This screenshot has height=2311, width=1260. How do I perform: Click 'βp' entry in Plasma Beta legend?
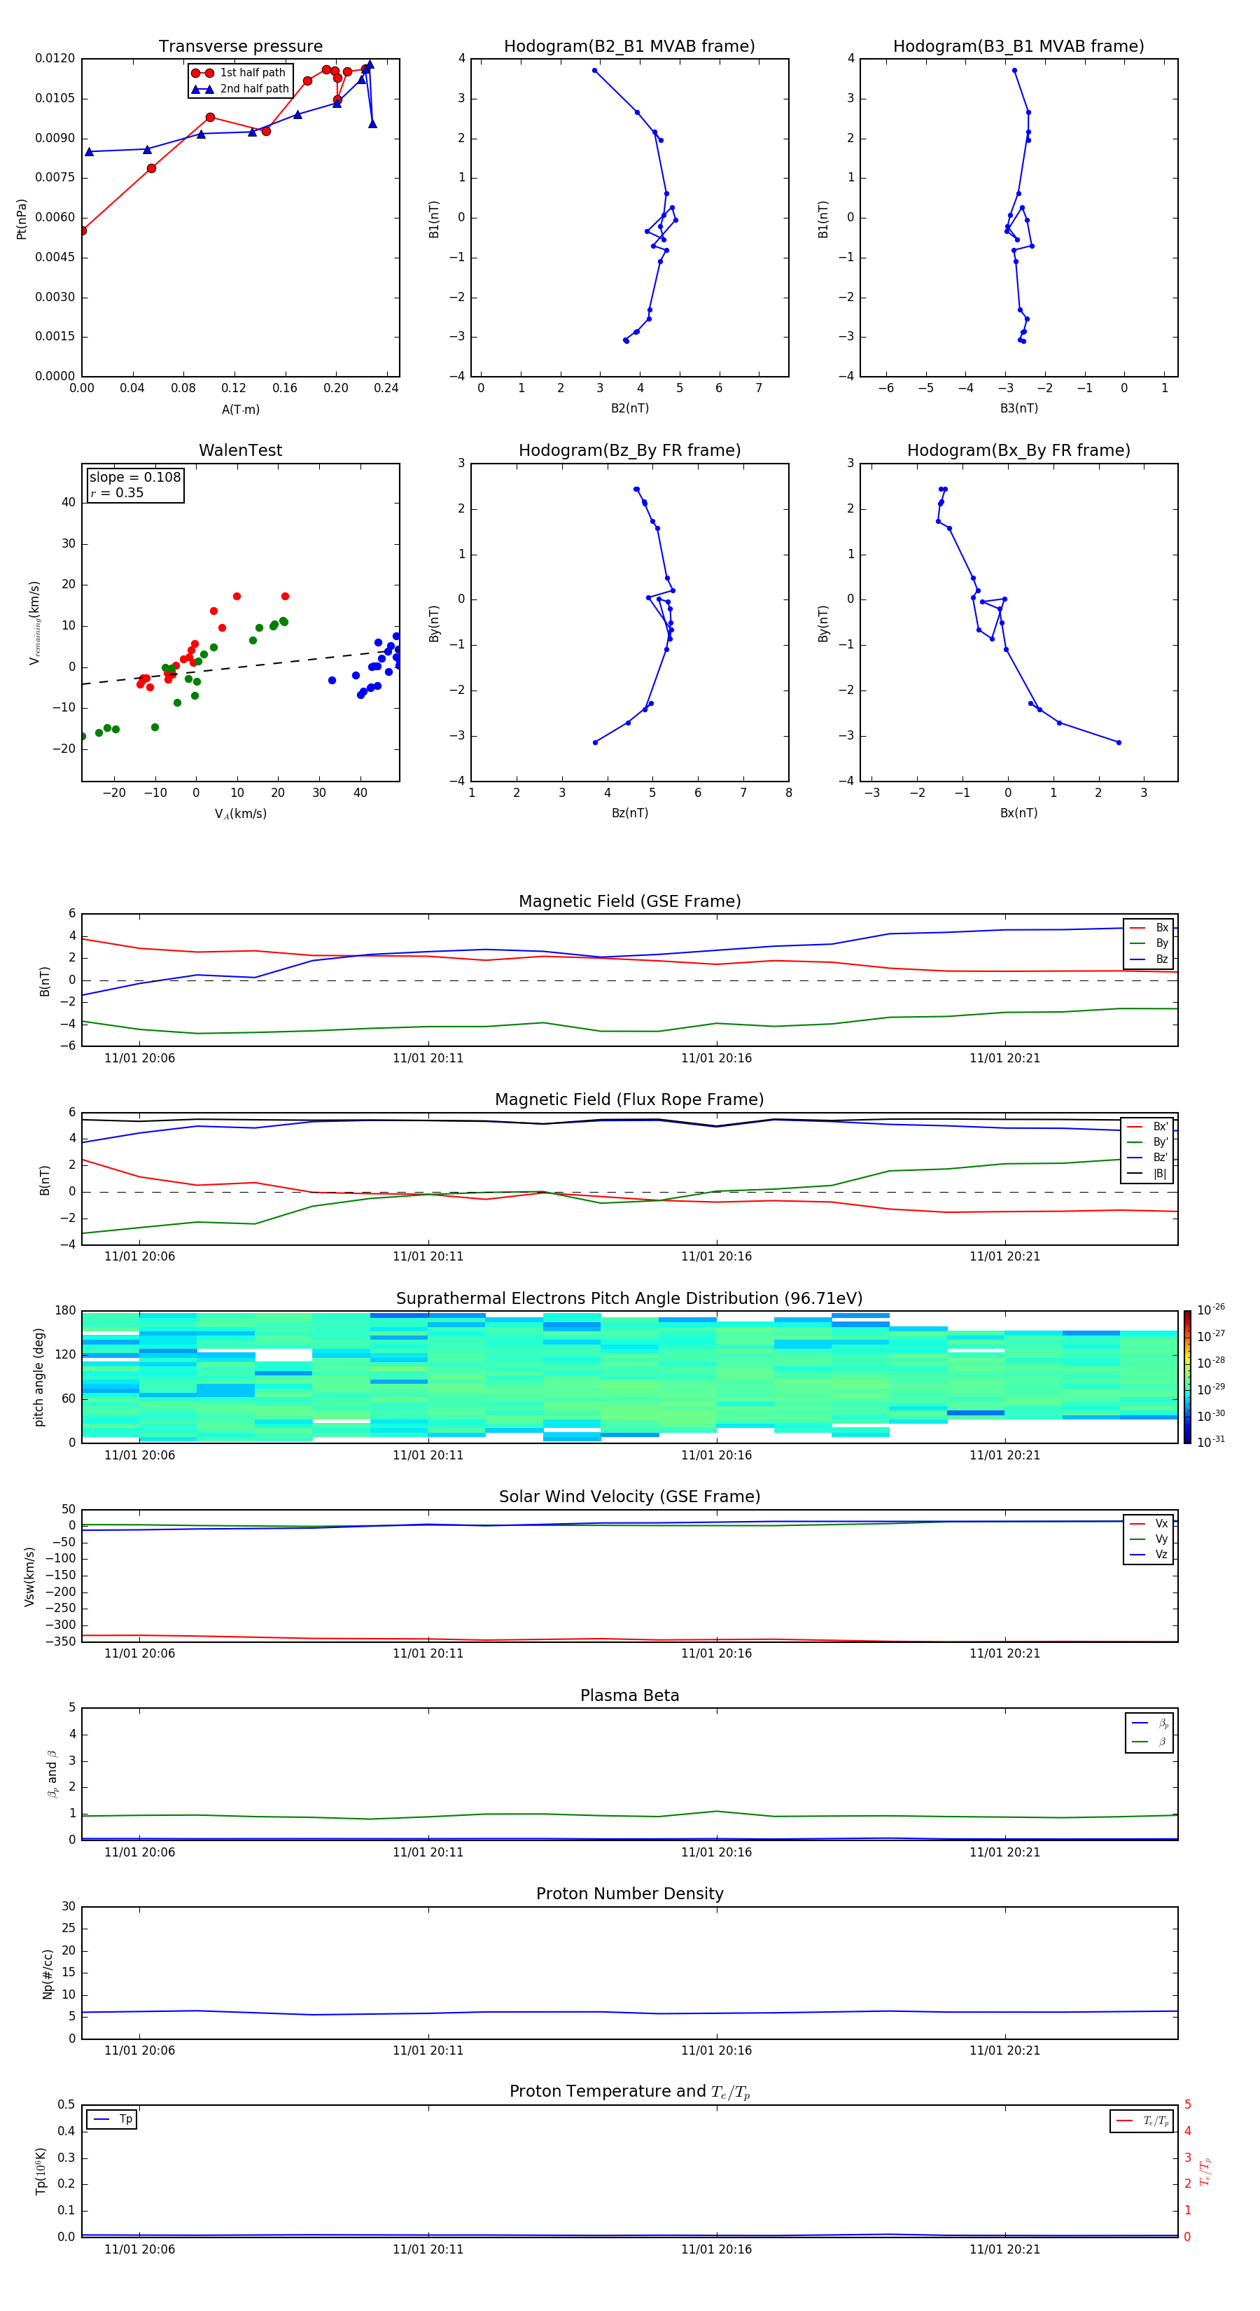(x=1149, y=1723)
